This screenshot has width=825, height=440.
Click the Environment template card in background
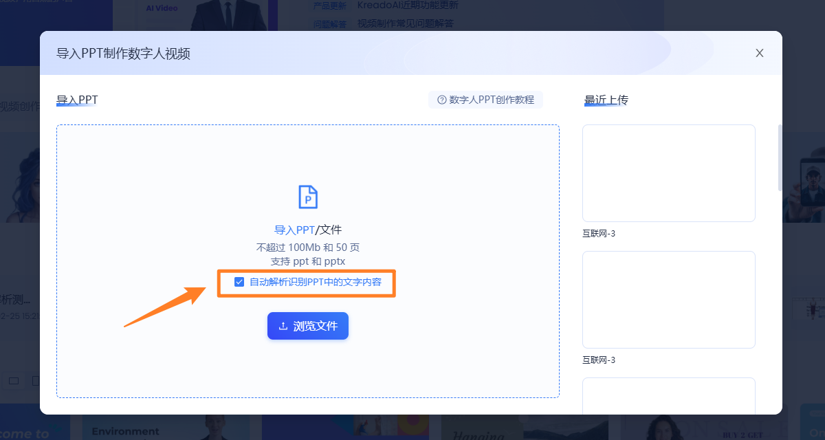pyautogui.click(x=125, y=431)
